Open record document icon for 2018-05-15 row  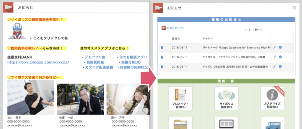pyautogui.click(x=162, y=57)
